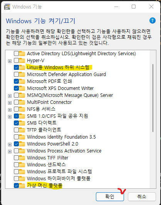This screenshot has width=161, height=205.
Task: Click the Hyper-V folder icon
Action: click(x=22, y=61)
